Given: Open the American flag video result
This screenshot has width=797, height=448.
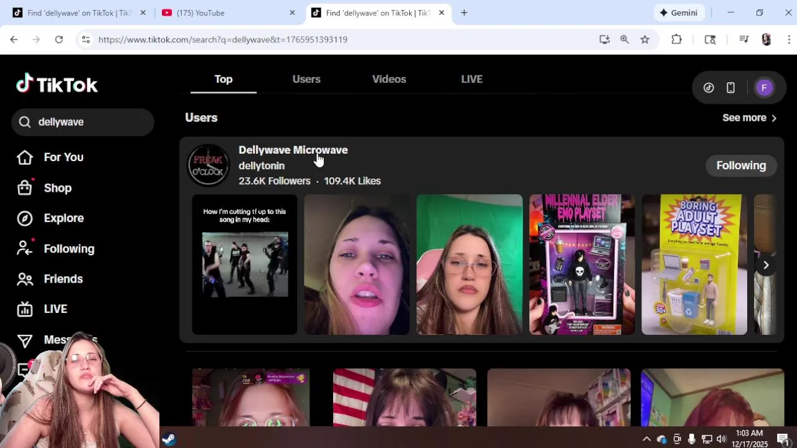Looking at the screenshot, I should pos(405,398).
